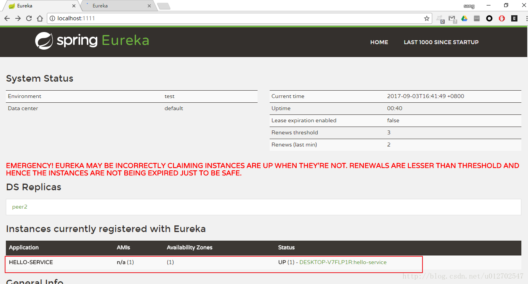Click the red Opera-style extension icon
The image size is (528, 284).
tap(502, 18)
